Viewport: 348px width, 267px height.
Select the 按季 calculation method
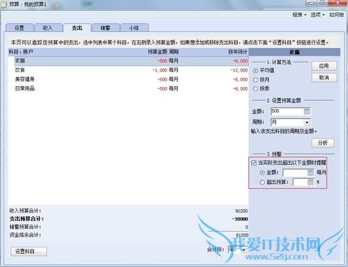pos(255,88)
